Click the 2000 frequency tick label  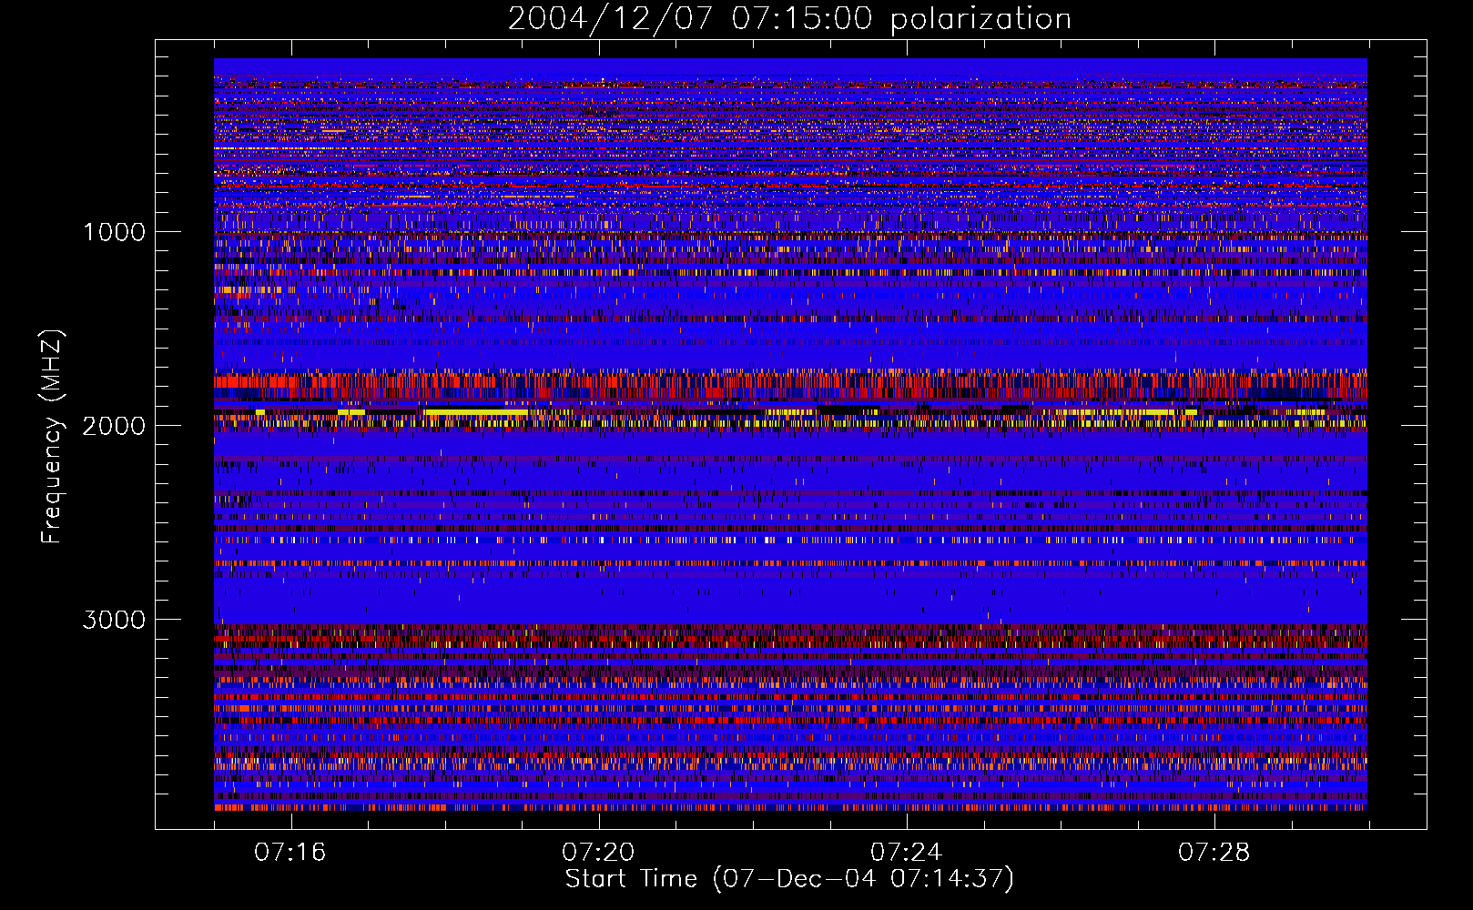tap(114, 426)
